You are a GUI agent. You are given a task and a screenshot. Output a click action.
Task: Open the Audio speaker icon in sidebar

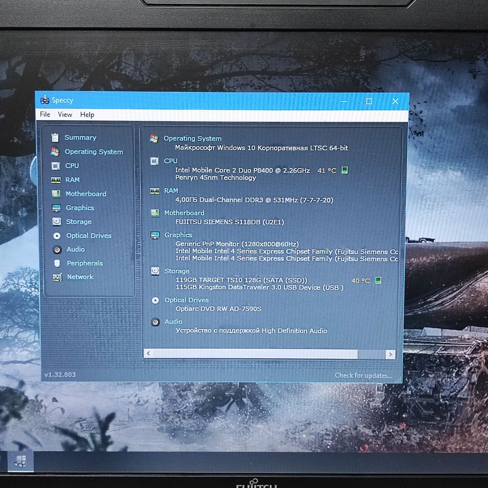coord(57,249)
